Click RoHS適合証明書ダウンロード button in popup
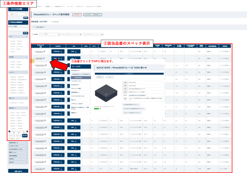 tap(131, 105)
